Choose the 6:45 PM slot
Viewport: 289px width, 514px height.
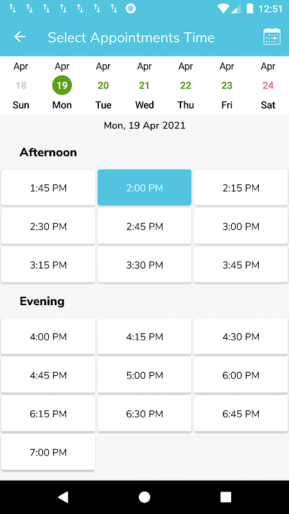point(241,414)
